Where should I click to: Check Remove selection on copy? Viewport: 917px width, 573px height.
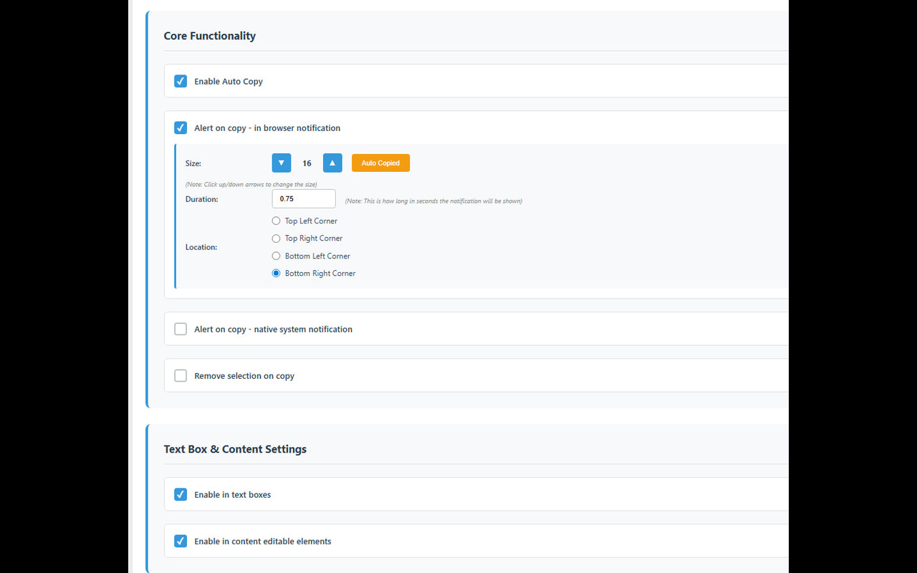point(181,375)
